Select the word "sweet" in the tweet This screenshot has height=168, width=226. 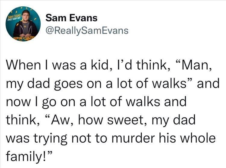tap(125, 120)
